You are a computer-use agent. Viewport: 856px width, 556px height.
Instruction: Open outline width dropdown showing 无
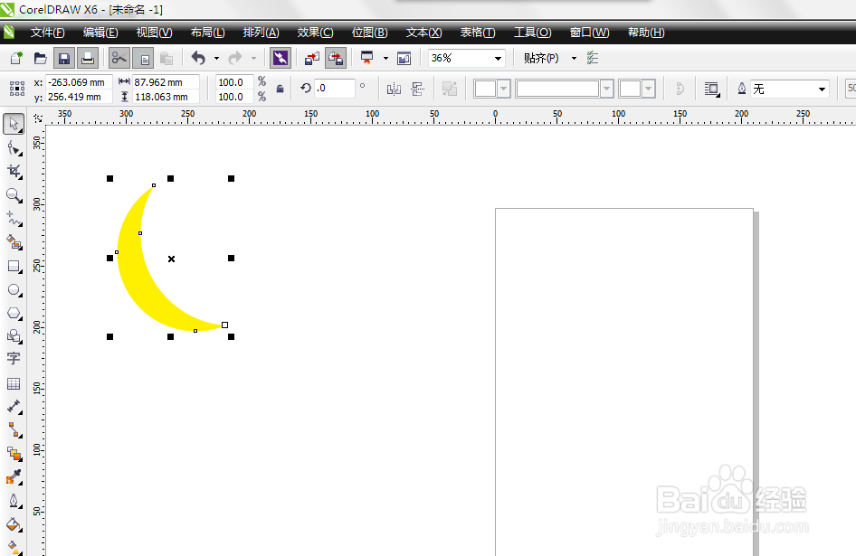823,89
